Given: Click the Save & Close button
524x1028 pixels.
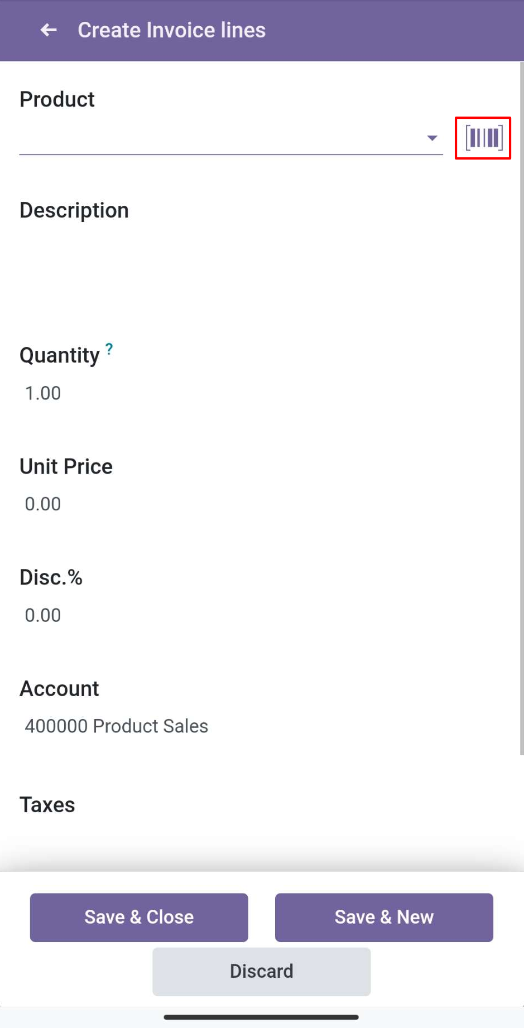Looking at the screenshot, I should [139, 918].
